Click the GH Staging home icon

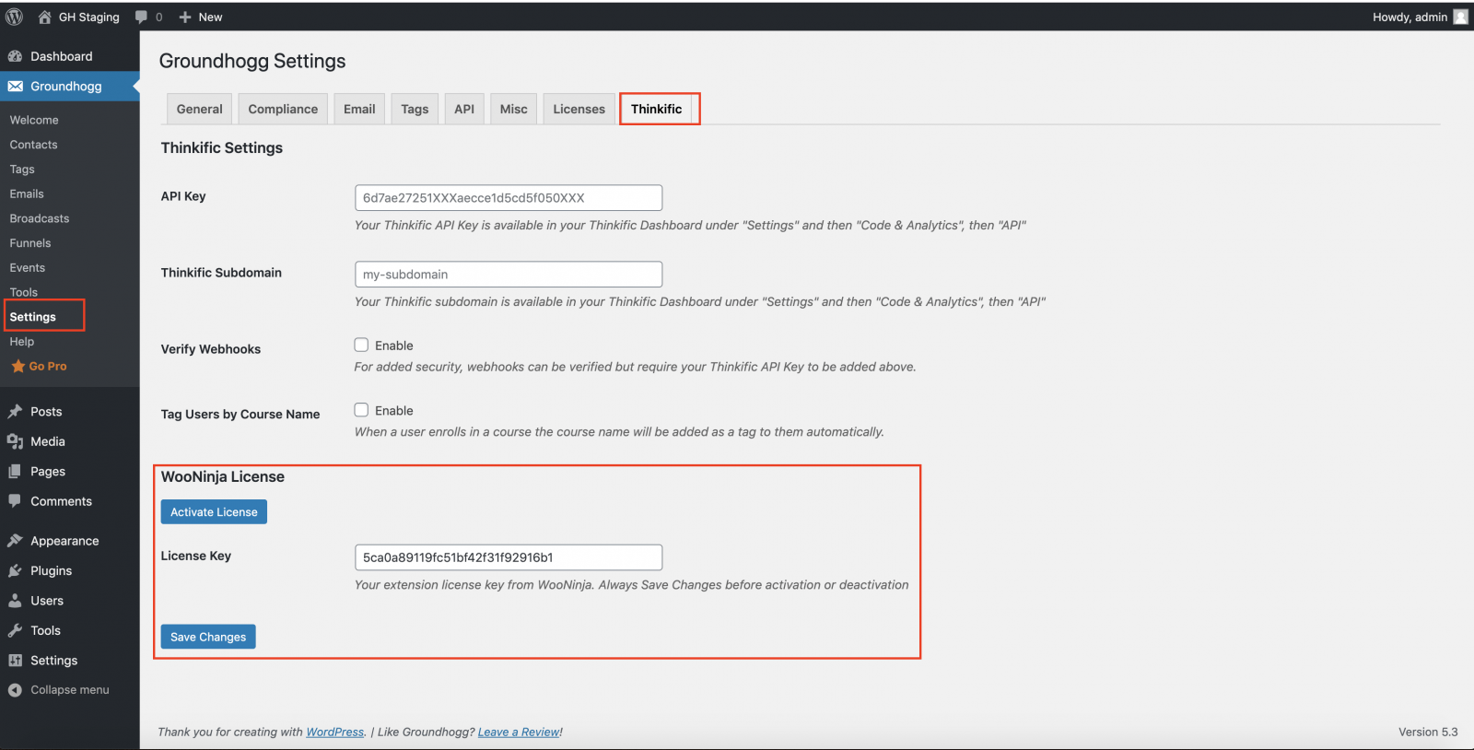[x=44, y=17]
